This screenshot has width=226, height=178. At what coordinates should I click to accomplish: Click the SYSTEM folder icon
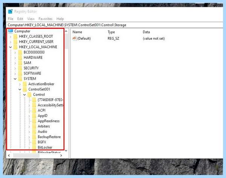20,79
